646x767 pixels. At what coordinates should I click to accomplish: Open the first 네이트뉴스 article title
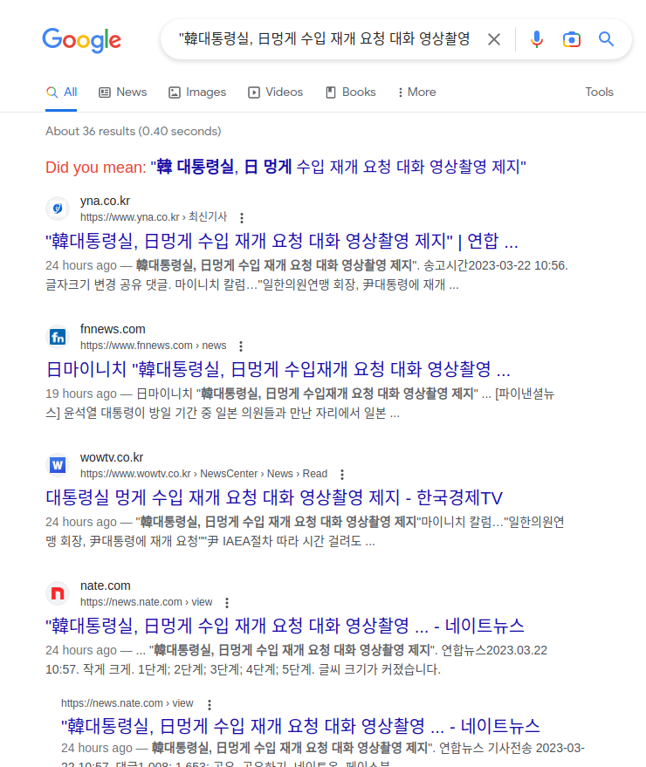point(285,626)
